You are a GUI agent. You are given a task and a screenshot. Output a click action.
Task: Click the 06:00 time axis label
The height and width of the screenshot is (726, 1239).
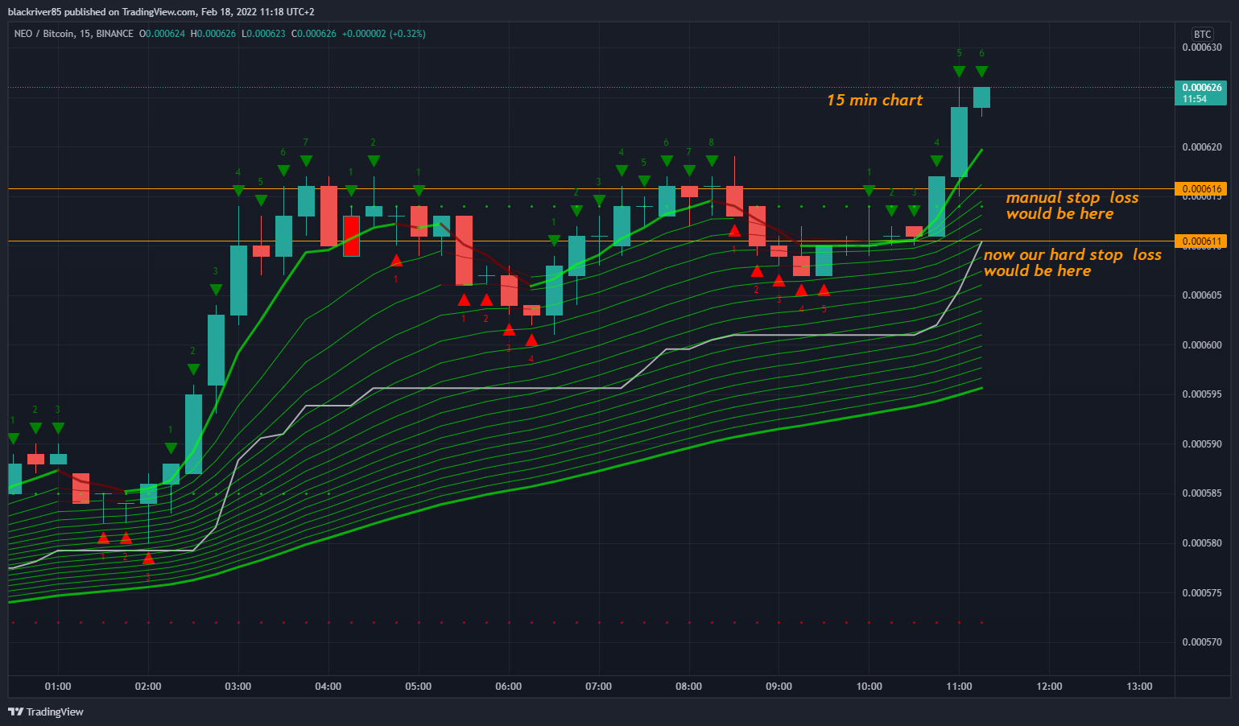point(509,687)
